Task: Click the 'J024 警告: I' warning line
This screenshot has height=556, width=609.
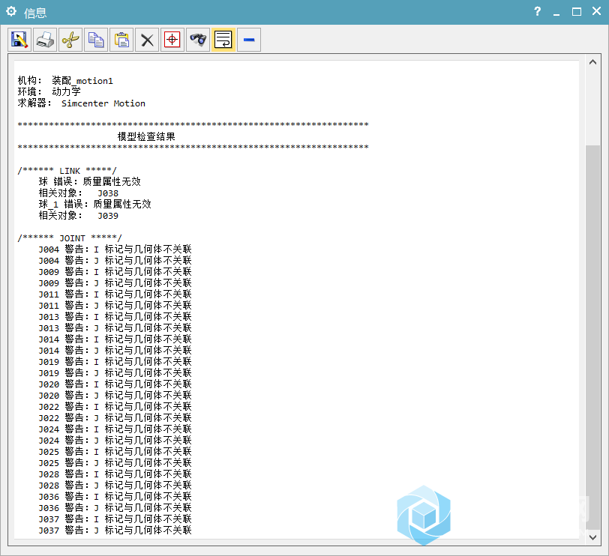Action: (x=115, y=429)
